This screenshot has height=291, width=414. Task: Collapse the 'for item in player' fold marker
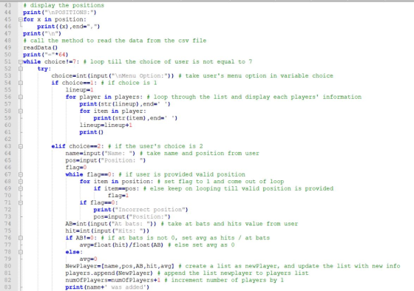(21, 111)
